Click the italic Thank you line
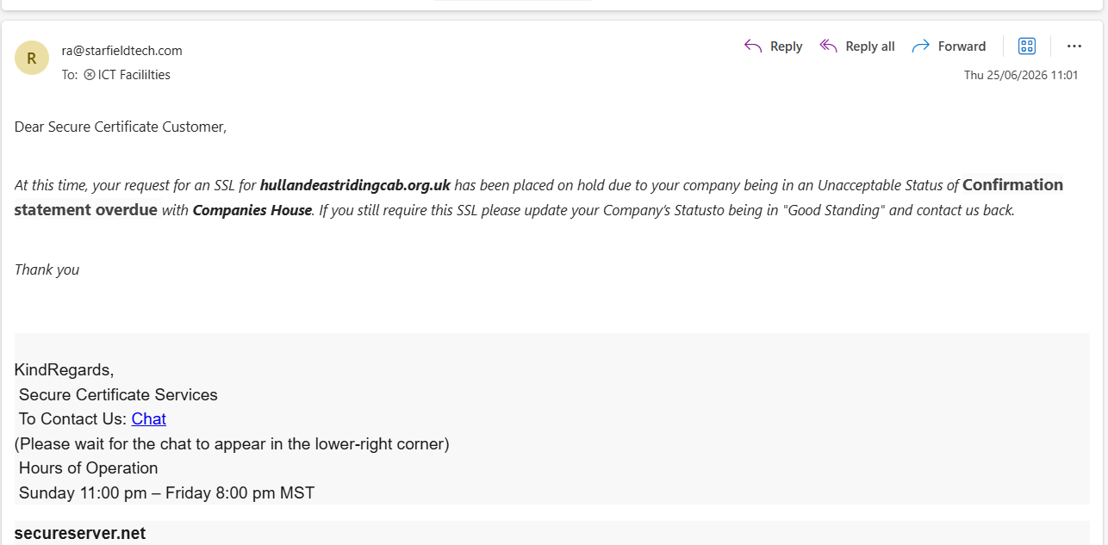 47,269
